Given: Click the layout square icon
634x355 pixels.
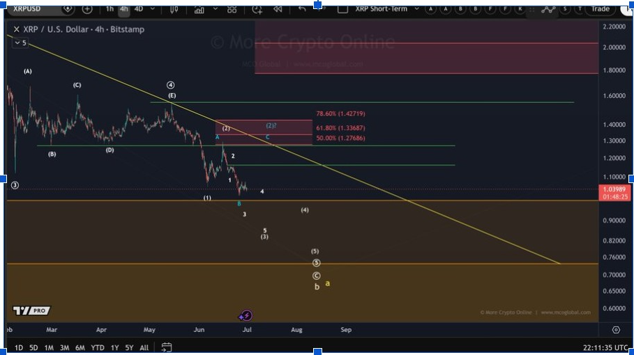Looking at the screenshot, I should point(342,9).
